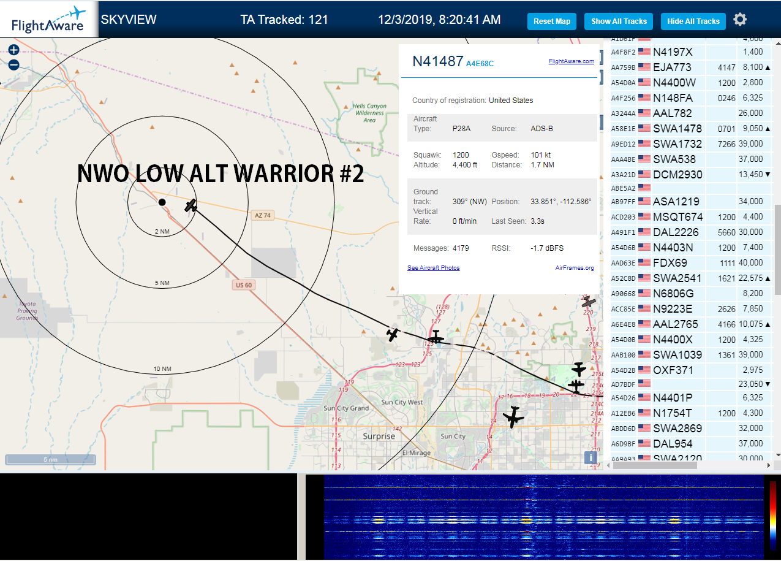The image size is (781, 561).
Task: Open the settings gear in the header
Action: point(740,20)
